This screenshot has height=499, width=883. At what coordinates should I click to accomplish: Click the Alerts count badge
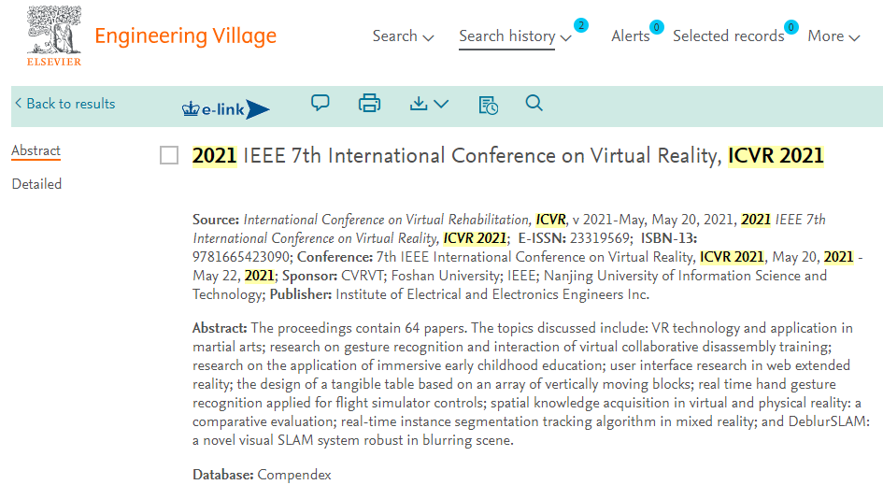(656, 27)
